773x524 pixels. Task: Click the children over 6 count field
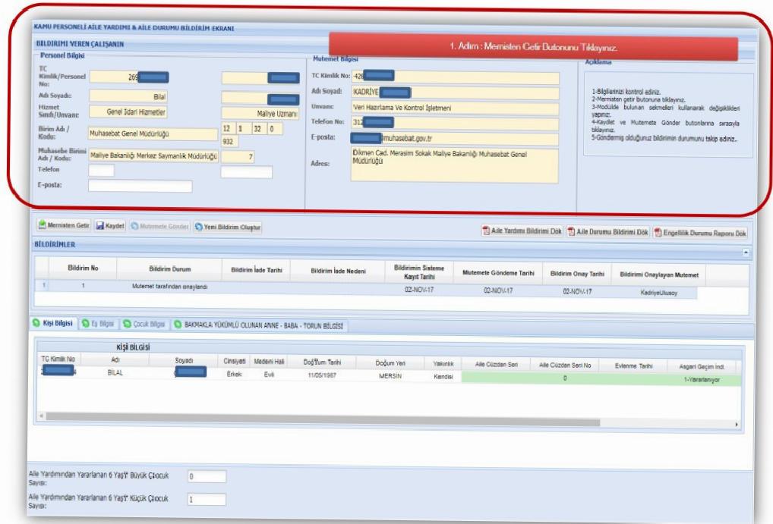[206, 476]
